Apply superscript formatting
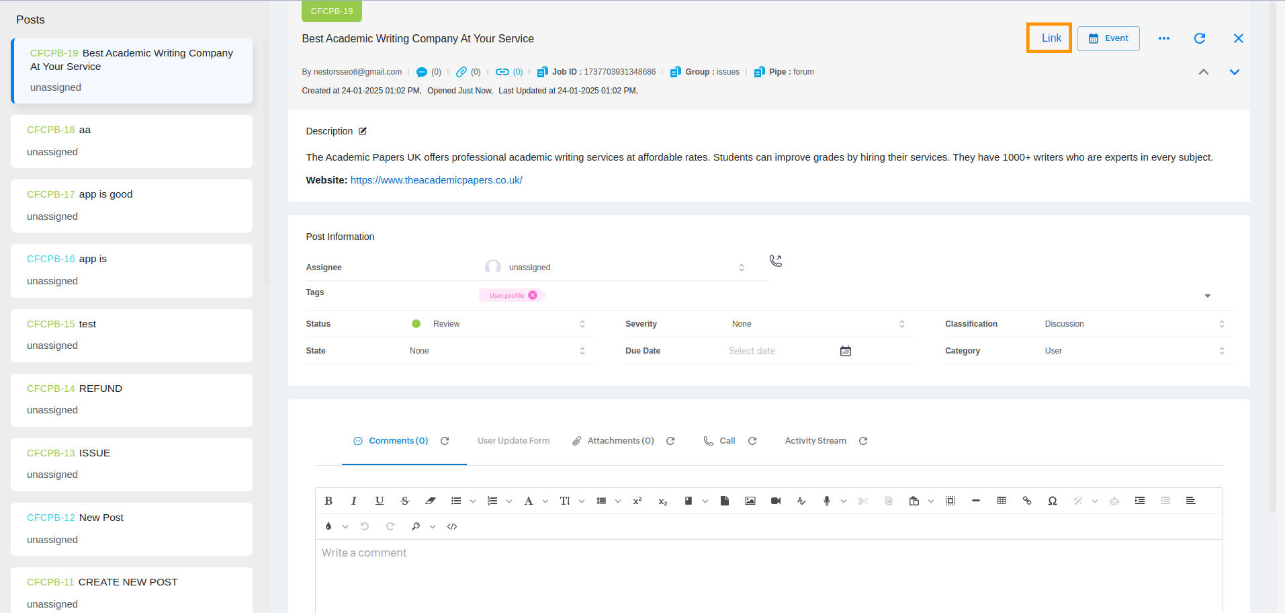 point(637,501)
